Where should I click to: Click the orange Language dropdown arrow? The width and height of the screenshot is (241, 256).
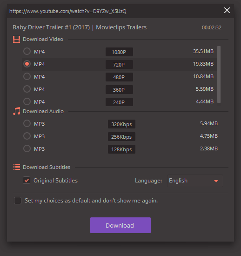[216, 181]
